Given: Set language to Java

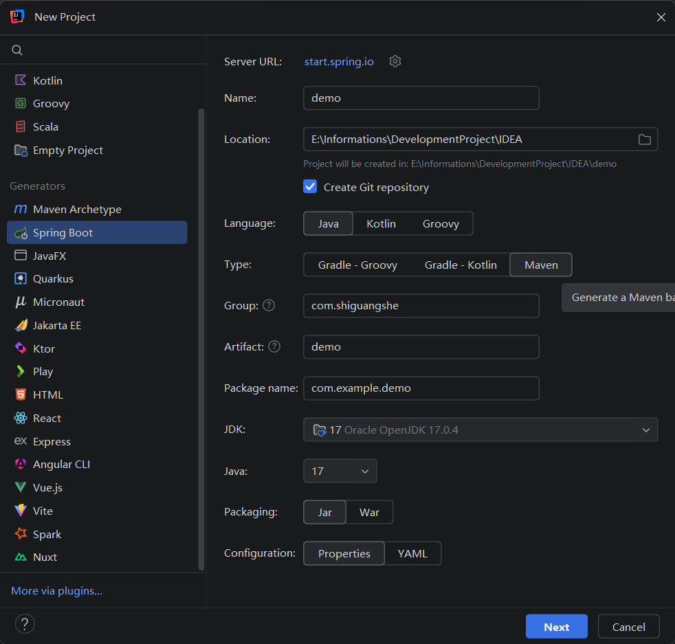Looking at the screenshot, I should pyautogui.click(x=328, y=223).
